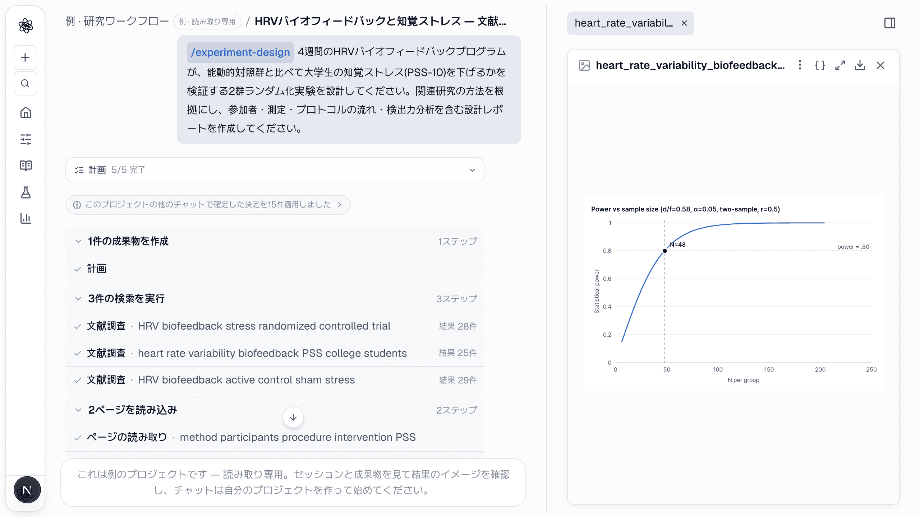Image resolution: width=920 pixels, height=517 pixels.
Task: Open the open-book library icon
Action: [x=26, y=166]
